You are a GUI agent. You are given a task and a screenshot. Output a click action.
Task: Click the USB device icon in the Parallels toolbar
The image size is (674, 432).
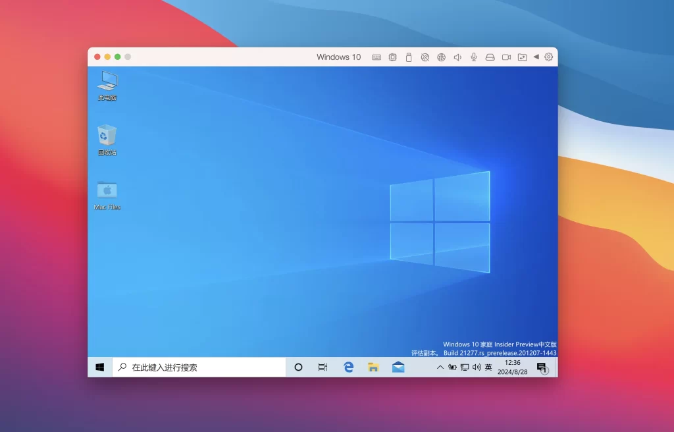[408, 57]
